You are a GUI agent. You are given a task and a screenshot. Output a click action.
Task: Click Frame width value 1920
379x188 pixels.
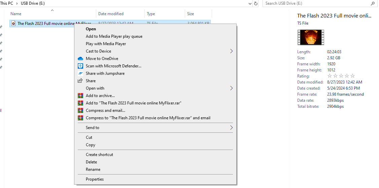[331, 64]
